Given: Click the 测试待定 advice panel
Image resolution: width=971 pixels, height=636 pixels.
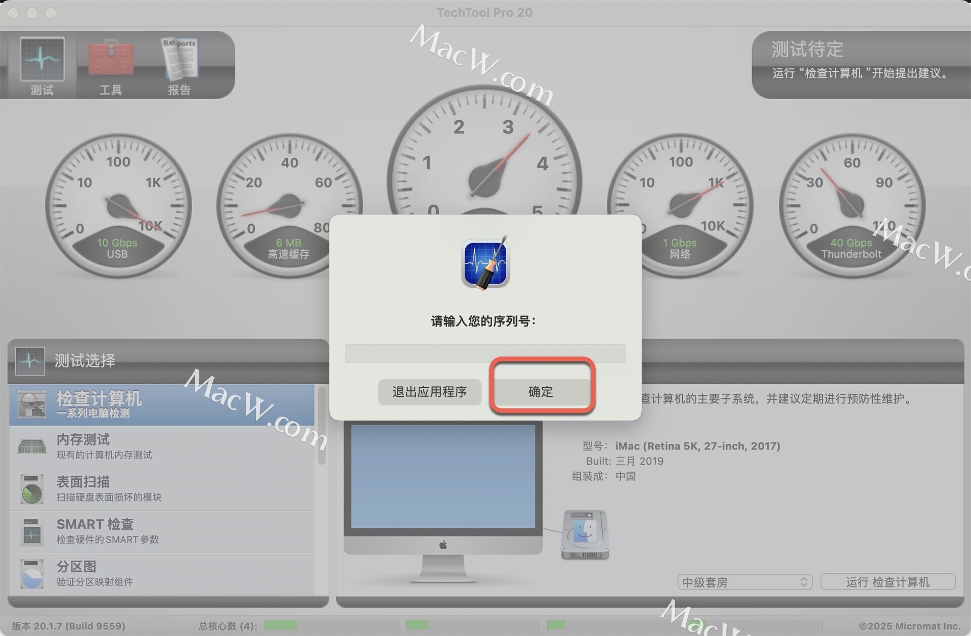Looking at the screenshot, I should (861, 65).
